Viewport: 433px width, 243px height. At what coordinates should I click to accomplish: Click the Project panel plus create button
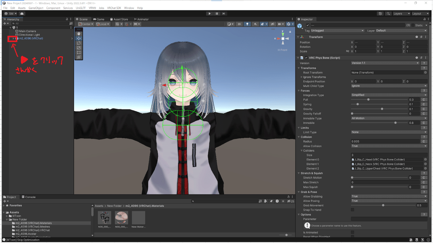tap(5, 201)
